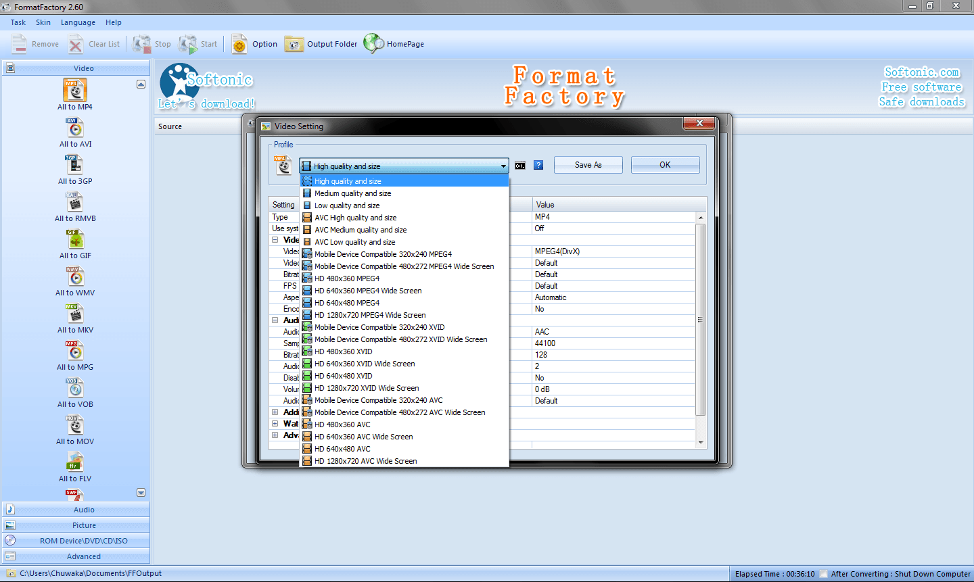Open the Option settings icon
The height and width of the screenshot is (582, 974).
point(239,43)
